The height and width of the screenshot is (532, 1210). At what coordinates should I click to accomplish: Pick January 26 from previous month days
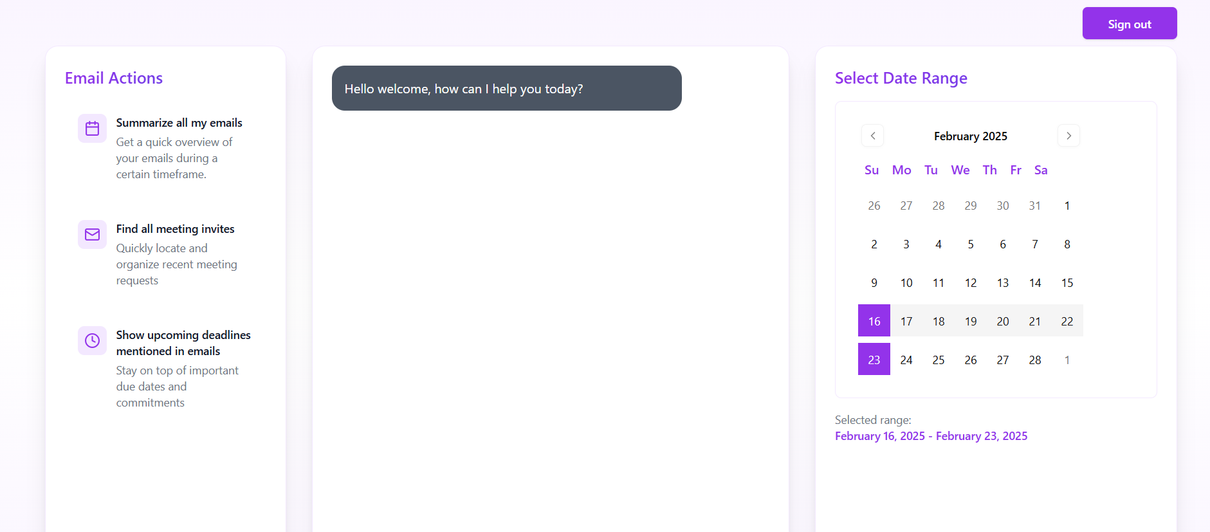pos(874,206)
